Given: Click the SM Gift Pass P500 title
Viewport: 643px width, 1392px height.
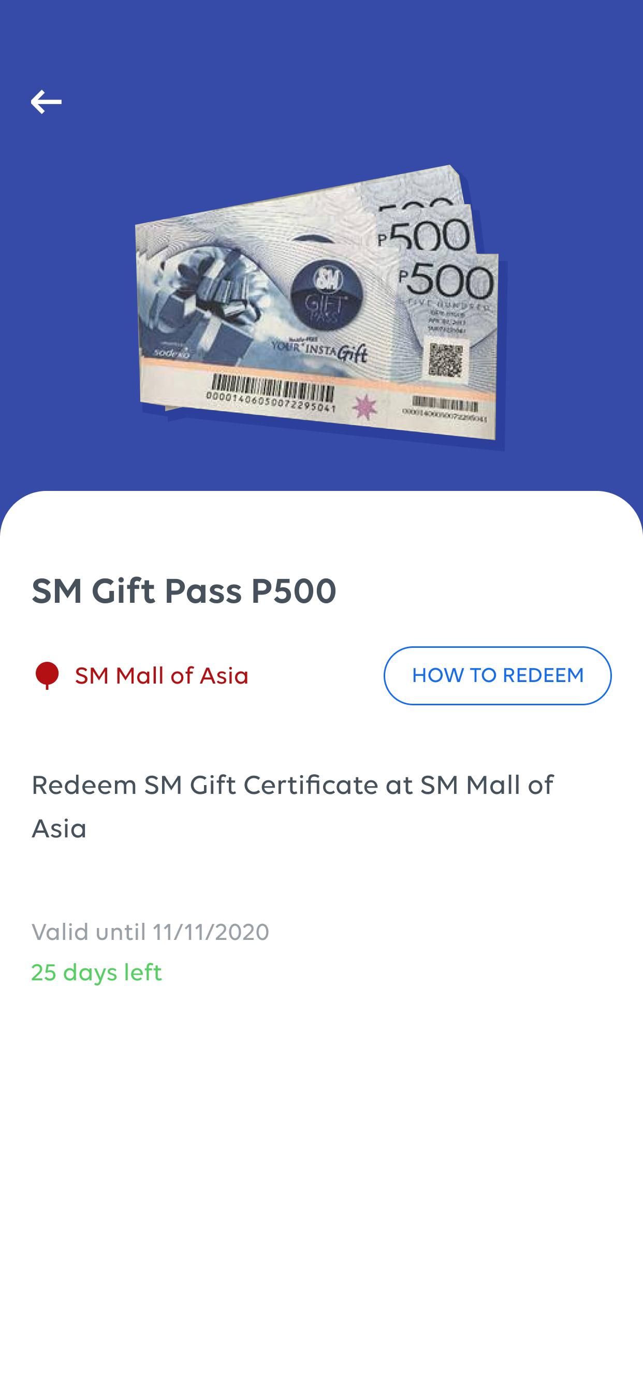Looking at the screenshot, I should (x=184, y=591).
